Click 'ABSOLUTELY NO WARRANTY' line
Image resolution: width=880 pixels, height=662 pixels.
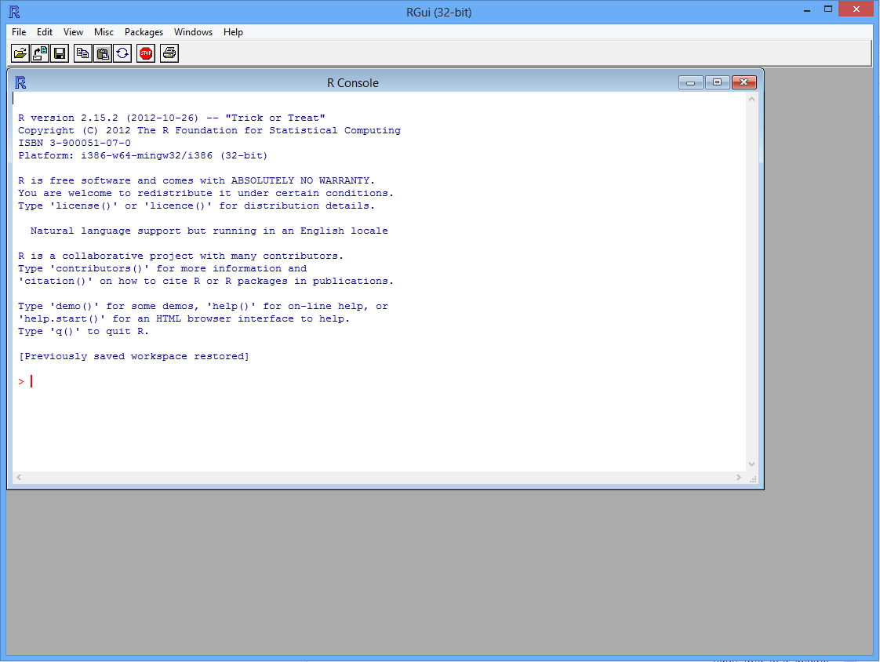tap(196, 181)
